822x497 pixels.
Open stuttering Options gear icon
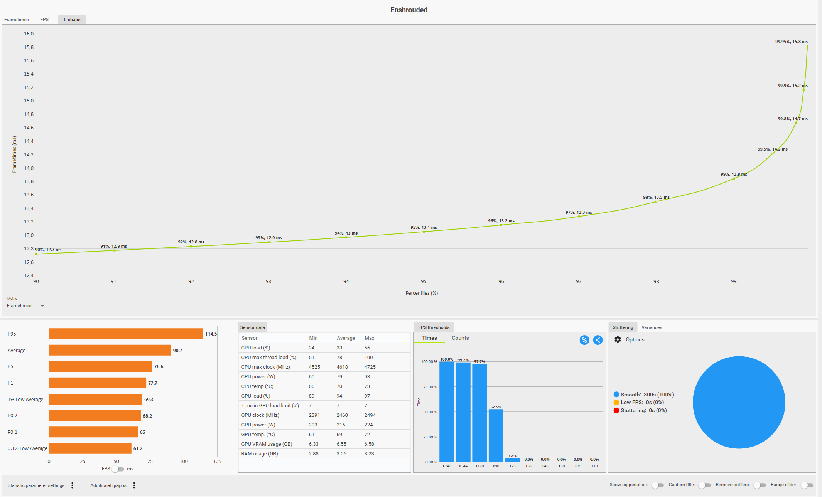pos(618,339)
